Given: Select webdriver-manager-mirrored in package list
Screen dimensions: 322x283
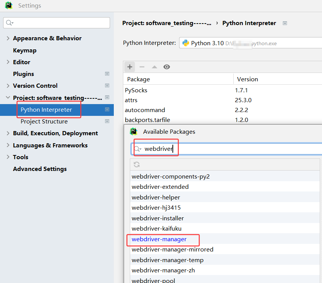Looking at the screenshot, I should 225,250.
